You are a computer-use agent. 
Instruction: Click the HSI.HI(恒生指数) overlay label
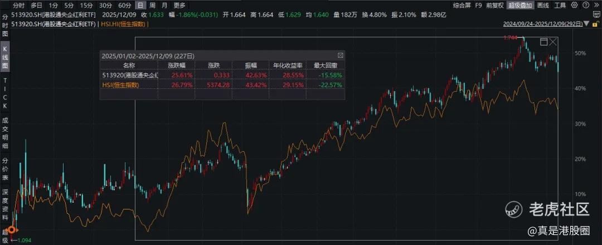tap(124, 24)
